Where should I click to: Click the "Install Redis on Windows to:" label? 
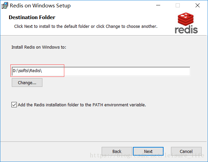point(39,47)
